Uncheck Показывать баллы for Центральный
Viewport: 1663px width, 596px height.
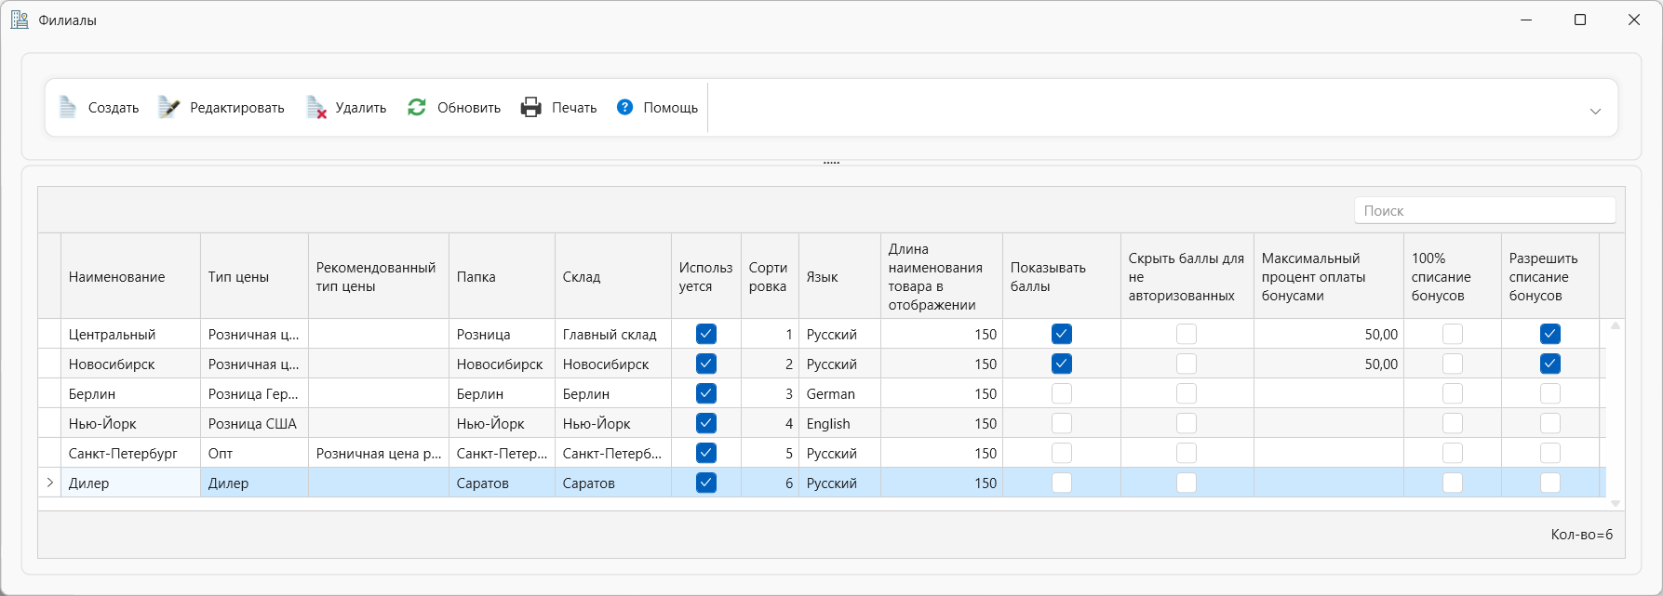click(1062, 334)
